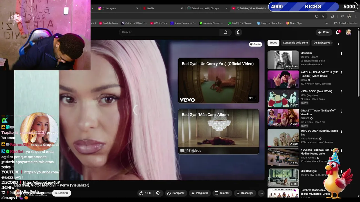Select Contenido de la serie chip
The height and width of the screenshot is (202, 360).
point(295,43)
